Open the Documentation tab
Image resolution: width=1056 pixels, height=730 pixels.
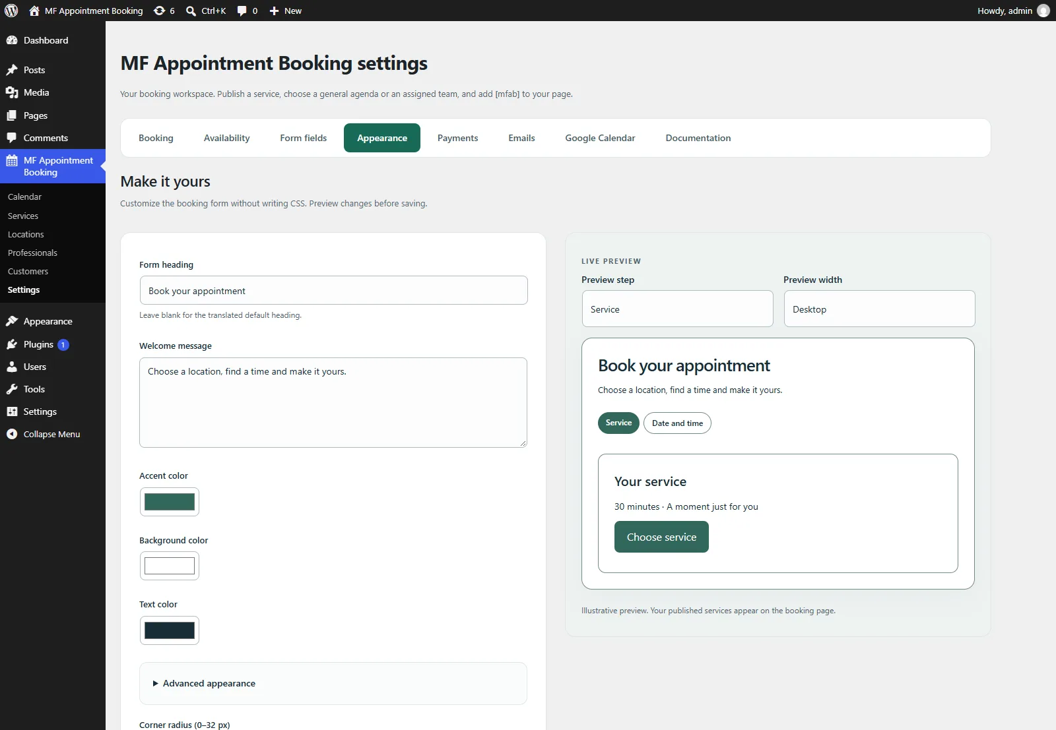click(x=698, y=138)
